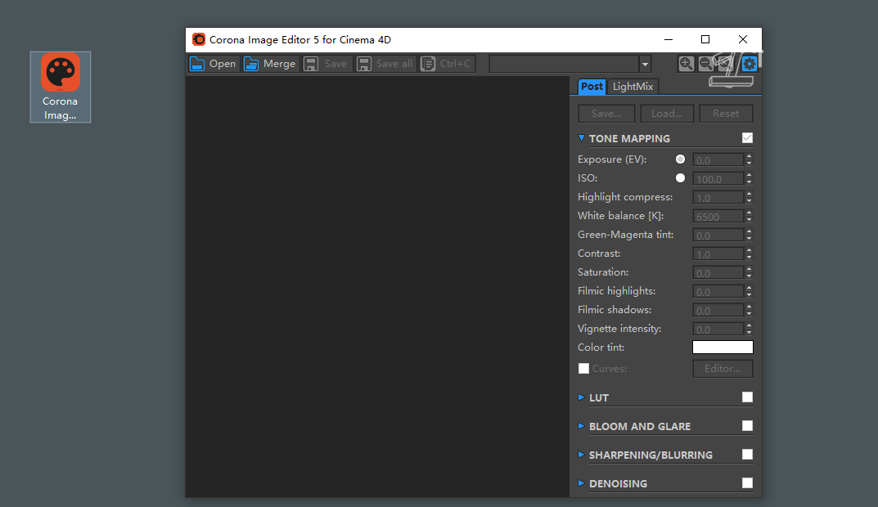878x507 pixels.
Task: Expand the Bloom and Glare section
Action: (x=582, y=426)
